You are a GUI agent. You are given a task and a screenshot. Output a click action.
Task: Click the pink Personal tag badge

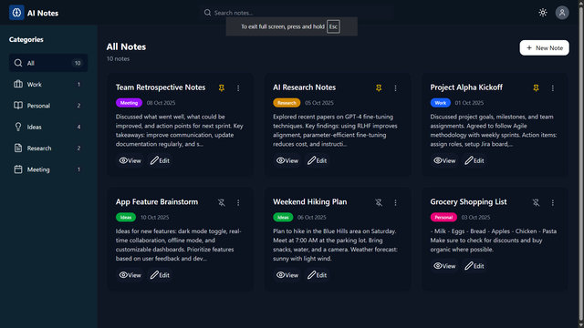tap(443, 218)
